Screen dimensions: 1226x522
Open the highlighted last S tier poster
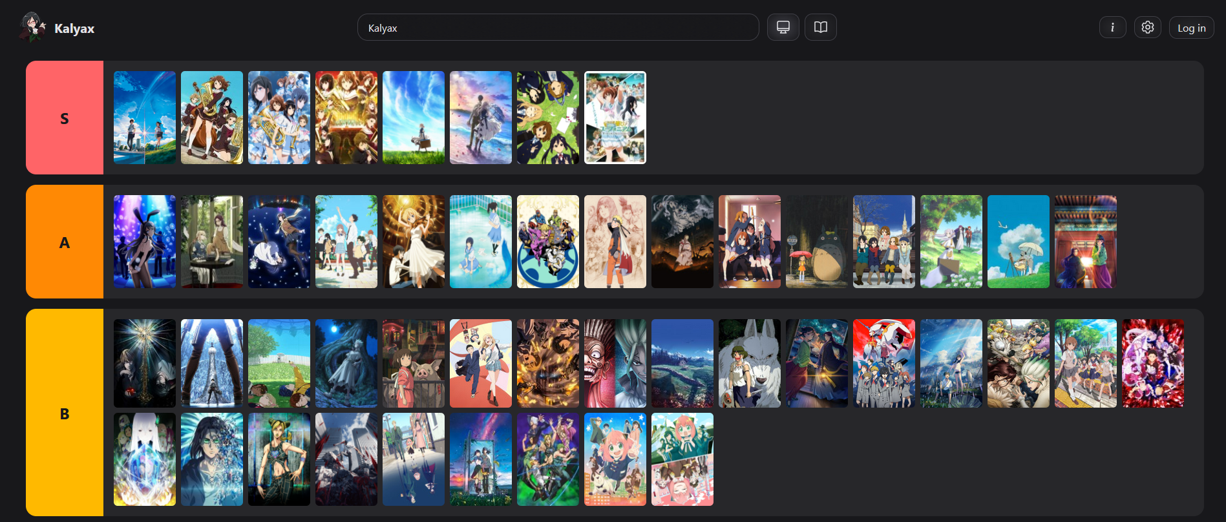point(615,118)
